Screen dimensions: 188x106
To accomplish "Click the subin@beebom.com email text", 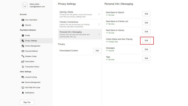I will [x=37, y=6].
